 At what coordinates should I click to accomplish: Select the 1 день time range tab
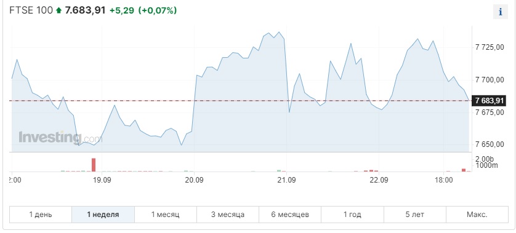(41, 215)
